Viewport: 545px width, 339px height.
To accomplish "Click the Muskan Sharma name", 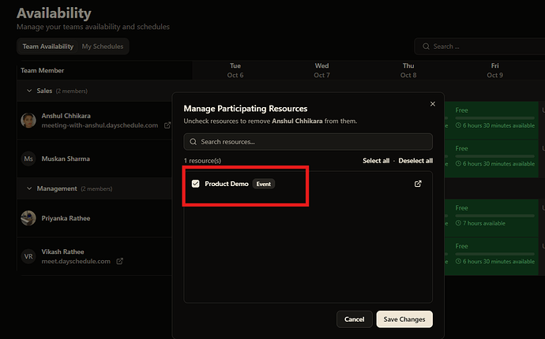I will point(66,158).
